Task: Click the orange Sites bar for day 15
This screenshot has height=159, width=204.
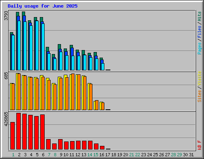Action: 97,105
